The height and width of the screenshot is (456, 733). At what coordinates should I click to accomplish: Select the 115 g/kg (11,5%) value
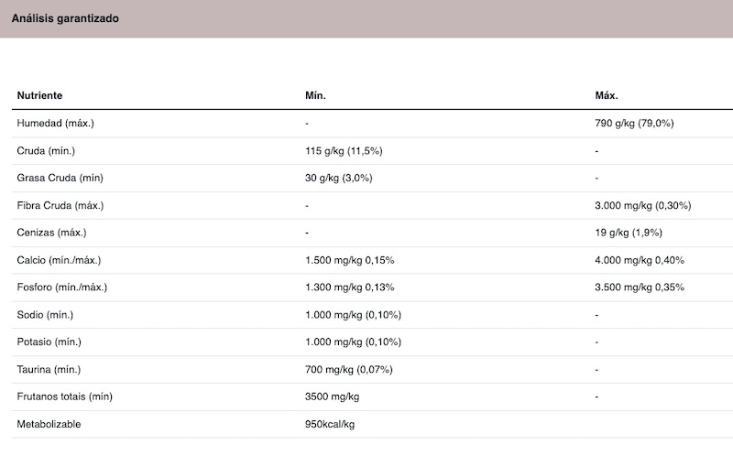(344, 151)
